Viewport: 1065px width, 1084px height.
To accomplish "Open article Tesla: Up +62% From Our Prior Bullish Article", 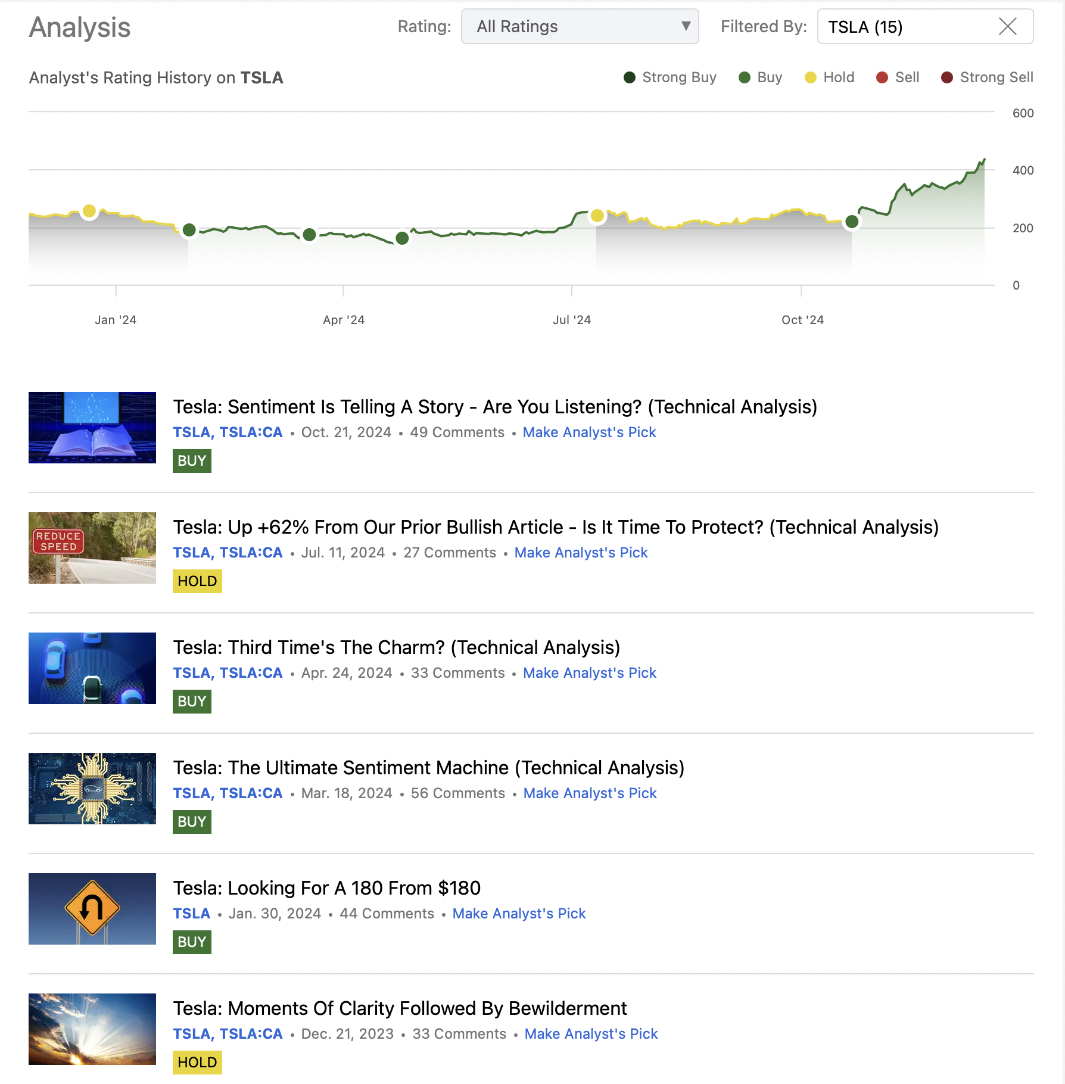I will click(x=556, y=527).
